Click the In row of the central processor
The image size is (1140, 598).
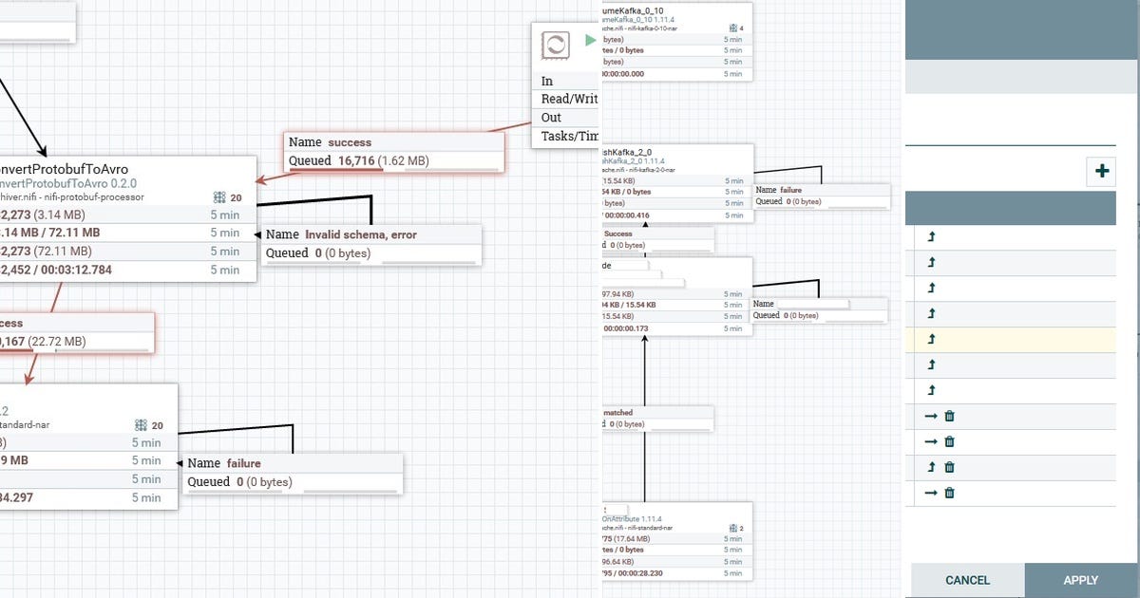point(566,82)
